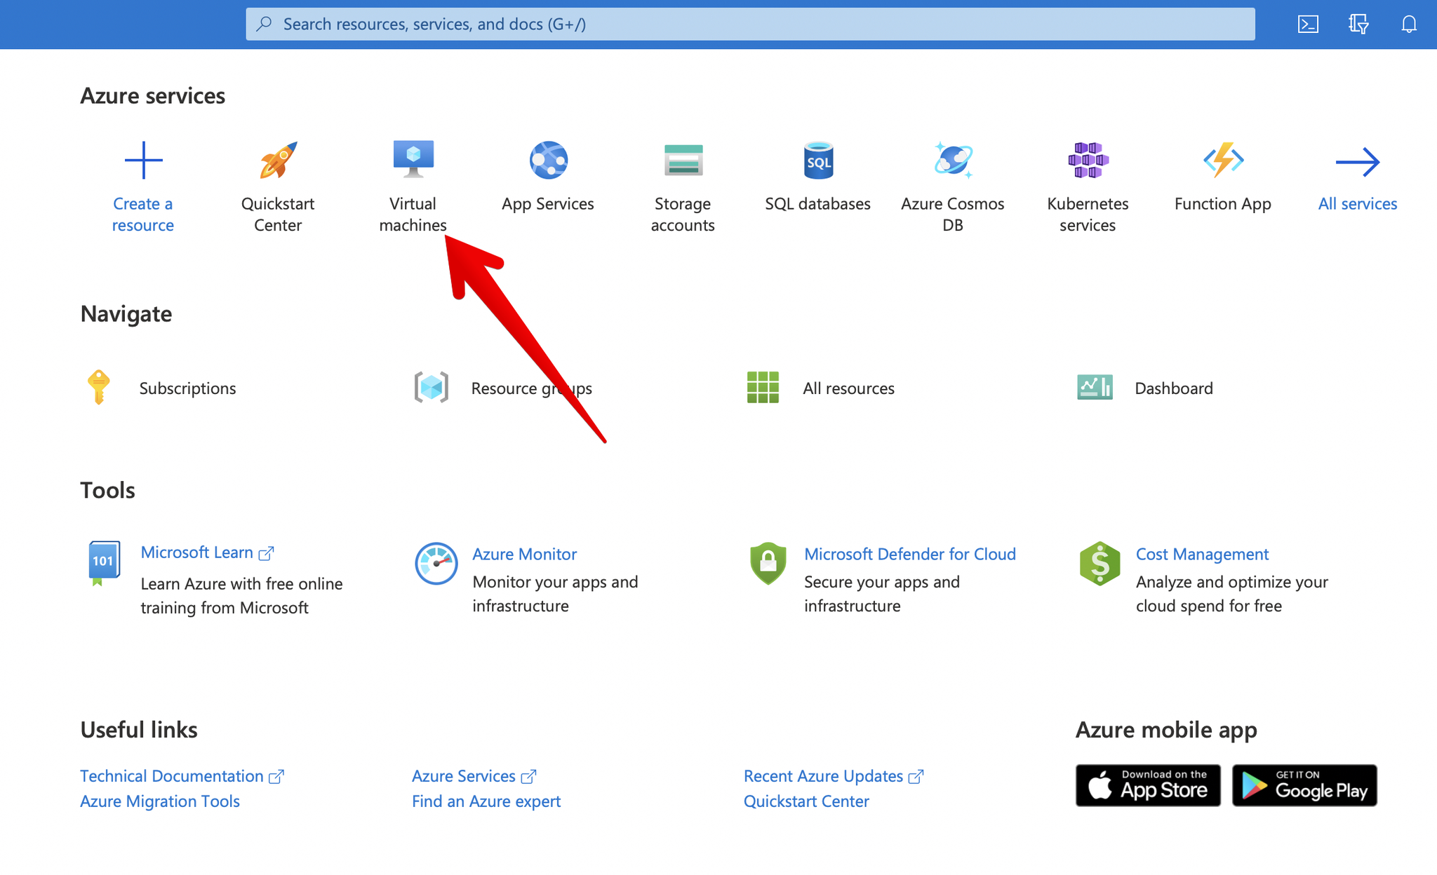
Task: Click the Storage accounts label
Action: pyautogui.click(x=683, y=215)
